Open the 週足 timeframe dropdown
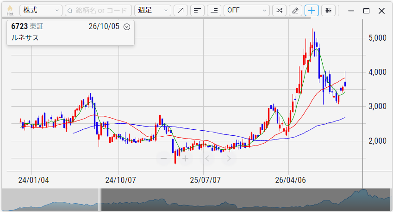Screen dimensions: 393x212 pyautogui.click(x=153, y=11)
